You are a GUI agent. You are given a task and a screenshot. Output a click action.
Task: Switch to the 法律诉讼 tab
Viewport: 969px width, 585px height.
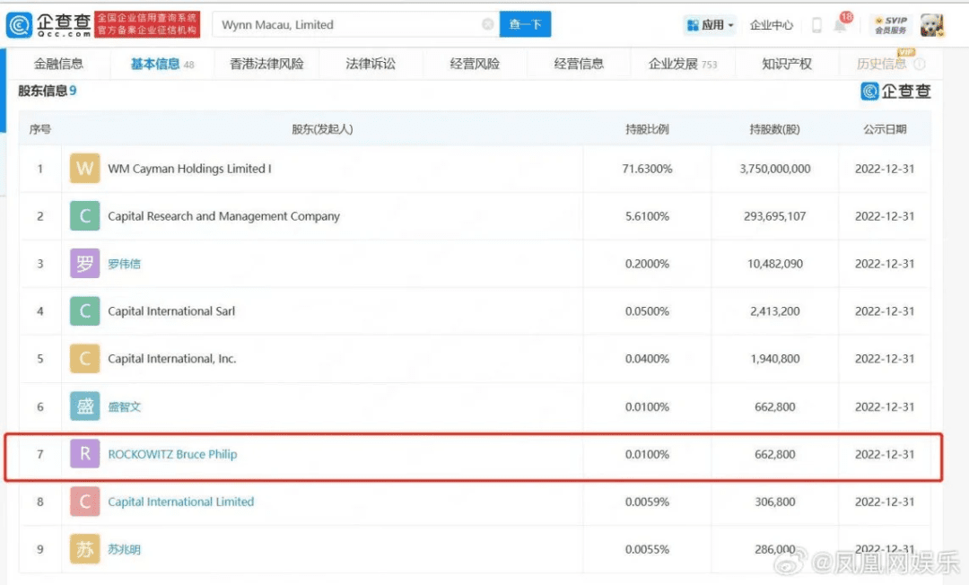tap(371, 64)
